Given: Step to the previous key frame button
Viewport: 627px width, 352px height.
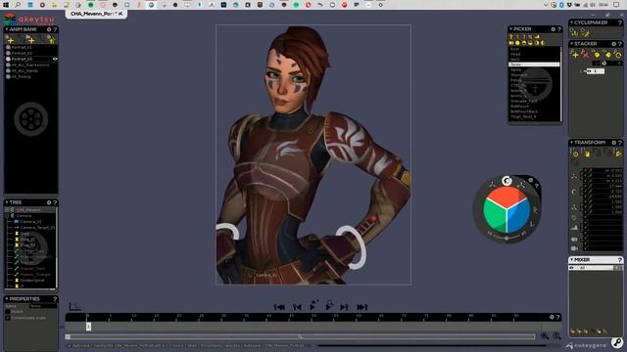Looking at the screenshot, I should pos(297,307).
